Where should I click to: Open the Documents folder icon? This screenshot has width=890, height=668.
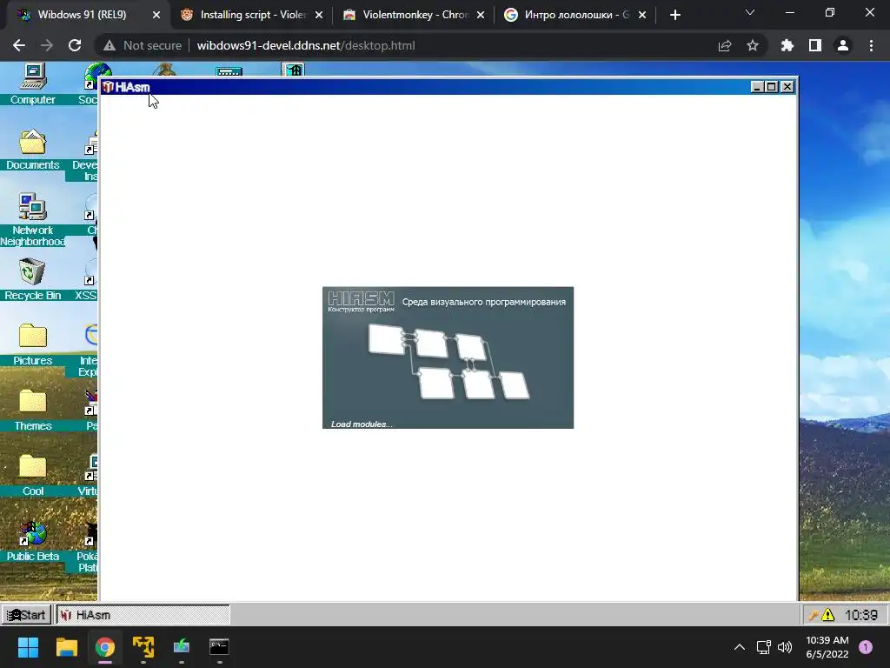[33, 150]
